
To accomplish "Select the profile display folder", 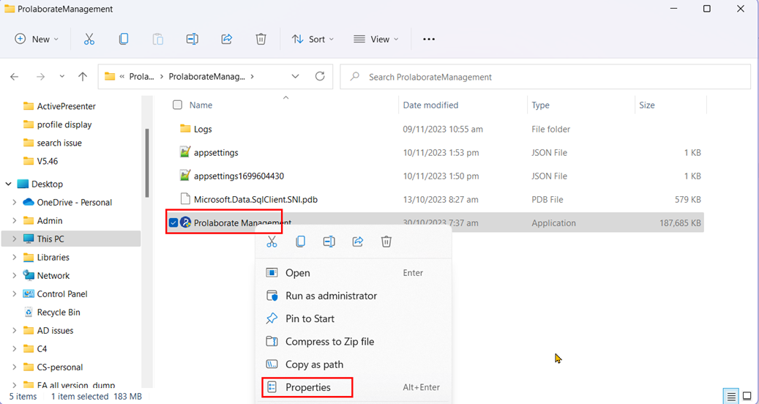I will (x=64, y=124).
